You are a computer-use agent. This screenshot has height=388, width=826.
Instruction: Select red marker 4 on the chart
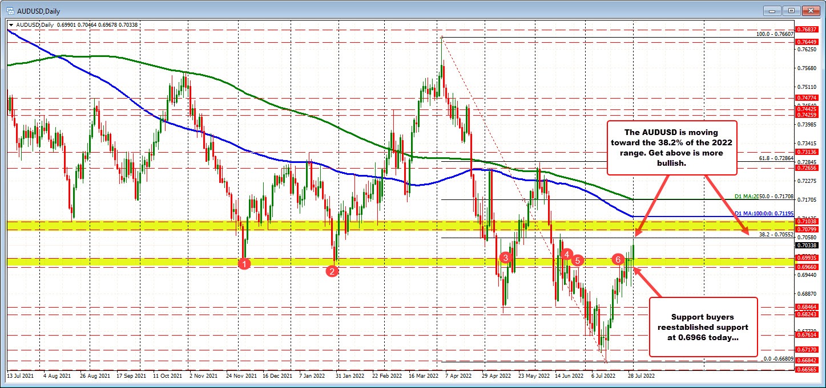click(566, 255)
